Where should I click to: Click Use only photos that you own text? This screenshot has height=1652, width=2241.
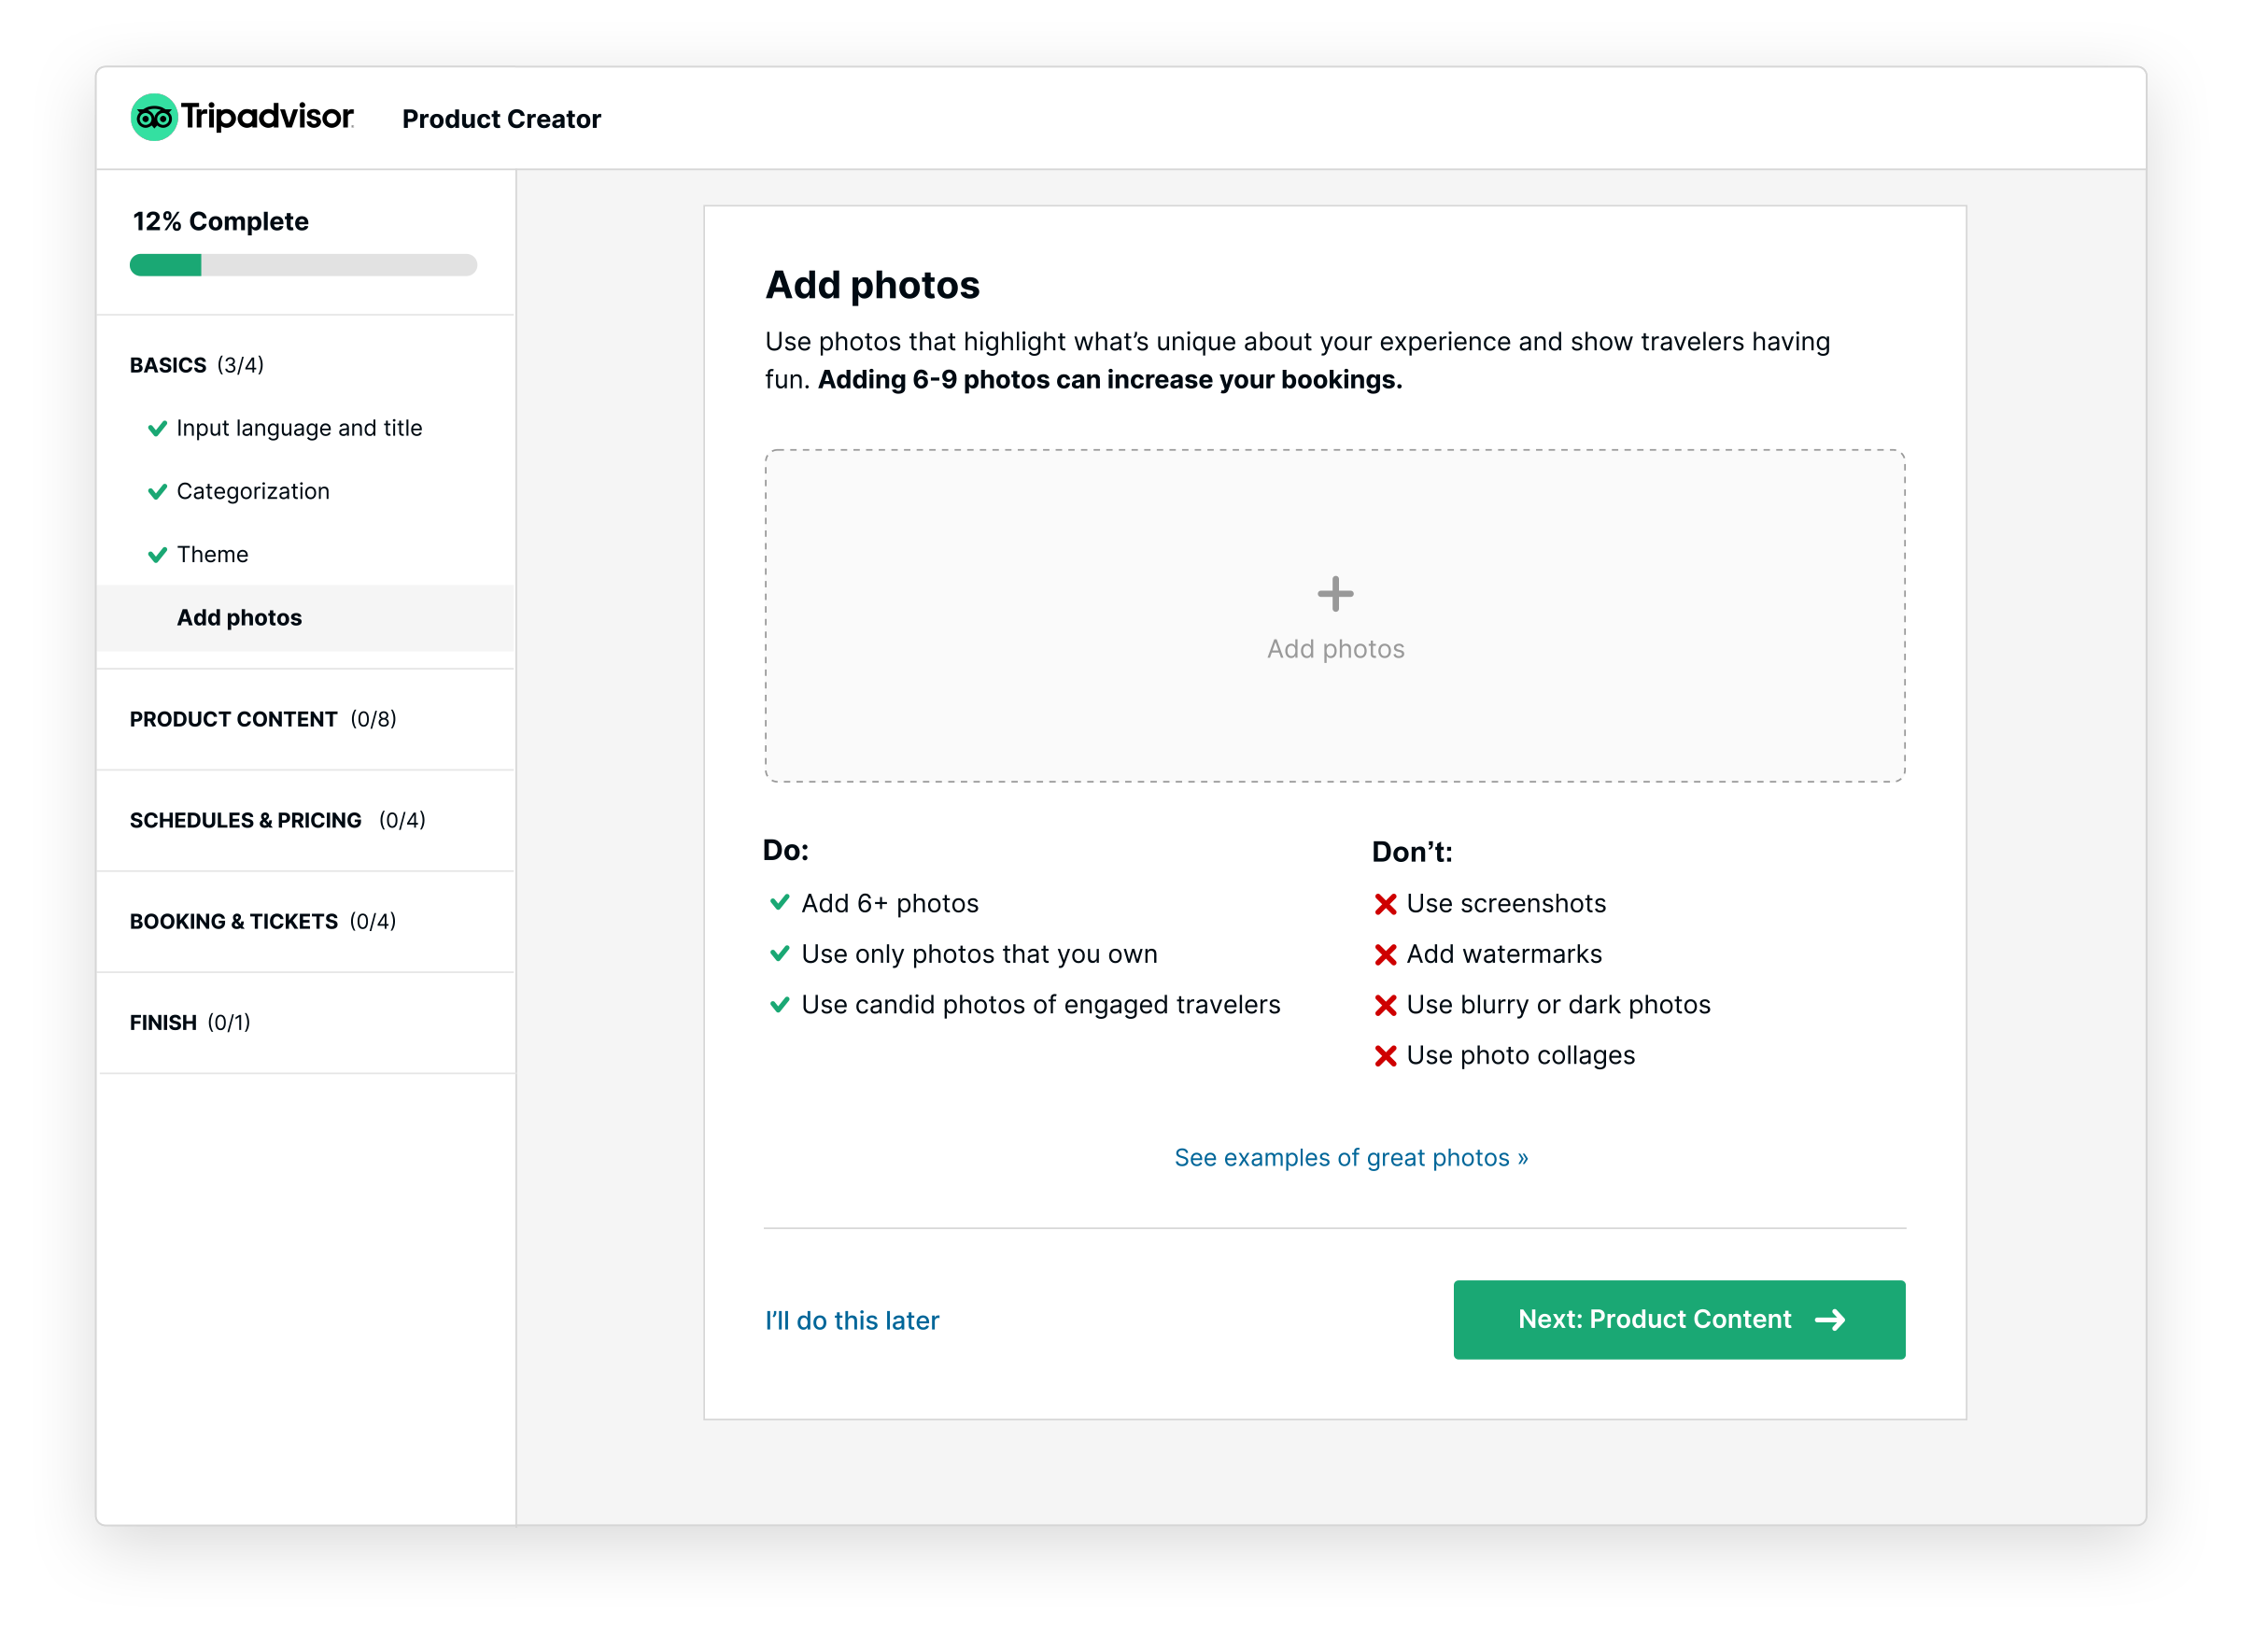[979, 954]
